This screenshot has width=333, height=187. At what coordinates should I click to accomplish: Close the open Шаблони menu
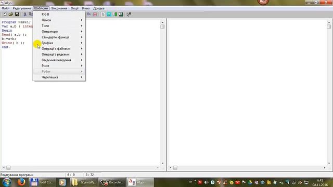pos(41,8)
